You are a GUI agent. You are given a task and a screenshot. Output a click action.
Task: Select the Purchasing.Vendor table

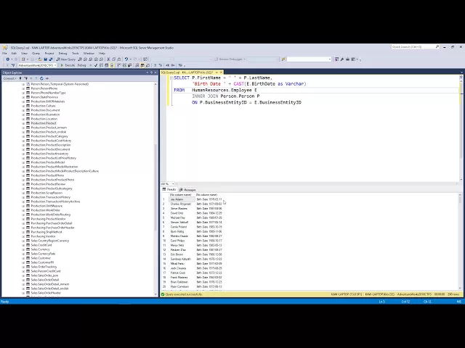click(x=44, y=236)
